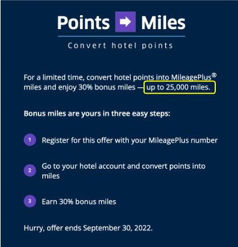Click "Bonus miles are yours in three easy steps"
This screenshot has height=247, width=238.
click(97, 114)
